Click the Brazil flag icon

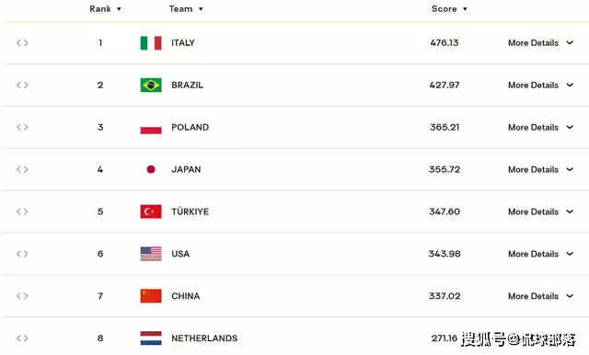[x=151, y=86]
